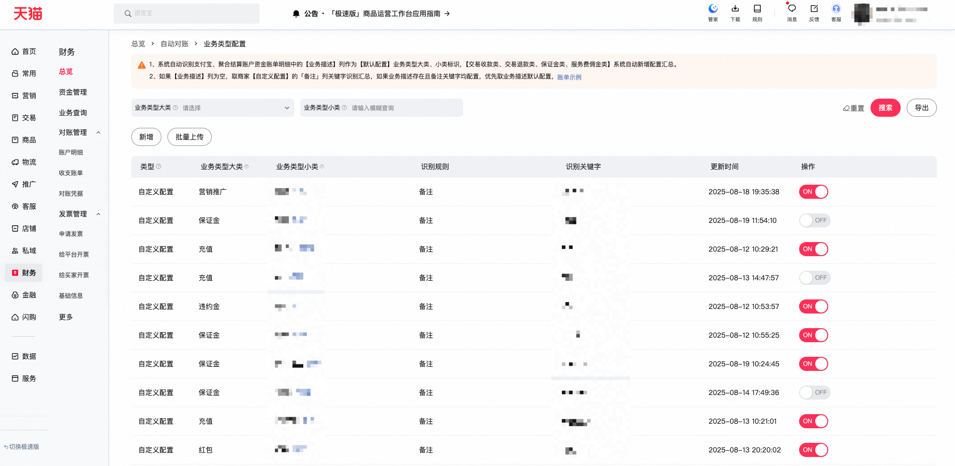Open the 消息 messages icon
Screen dimensions: 955x466
[x=792, y=9]
